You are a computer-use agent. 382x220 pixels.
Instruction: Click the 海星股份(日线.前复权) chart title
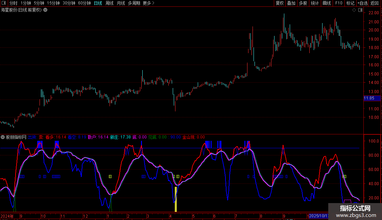[21, 10]
